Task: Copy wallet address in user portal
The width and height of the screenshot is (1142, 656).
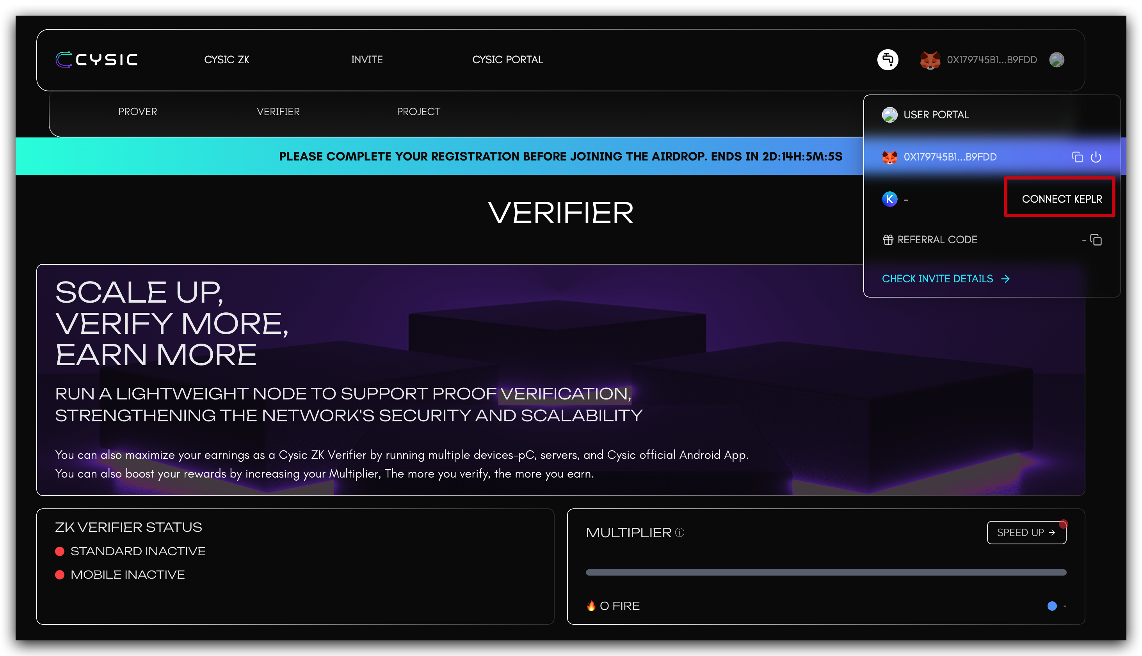Action: click(x=1077, y=157)
